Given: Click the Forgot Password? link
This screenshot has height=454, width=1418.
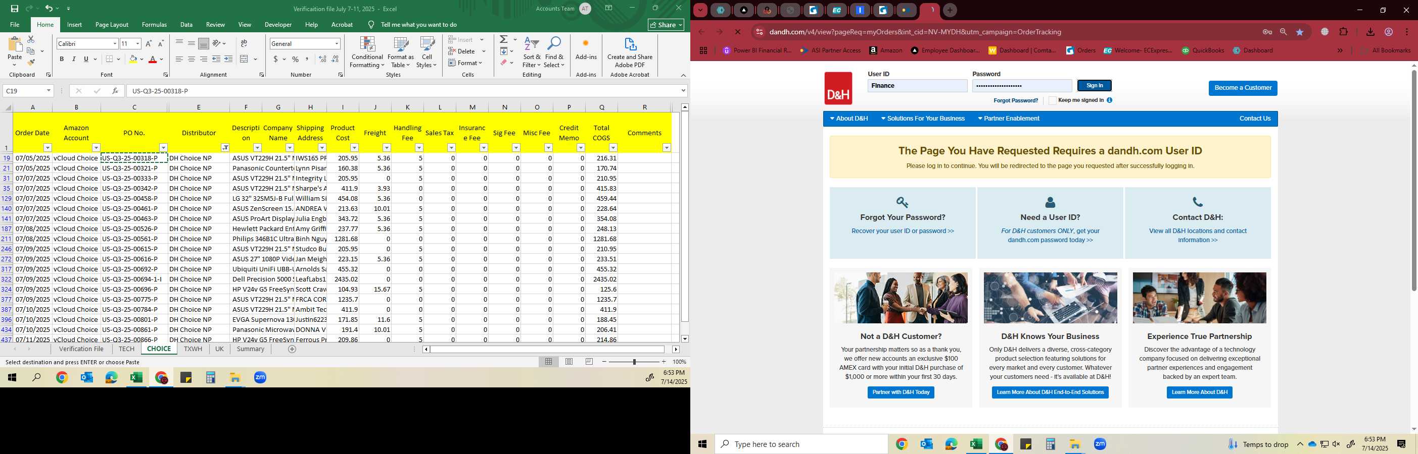Looking at the screenshot, I should [1016, 100].
